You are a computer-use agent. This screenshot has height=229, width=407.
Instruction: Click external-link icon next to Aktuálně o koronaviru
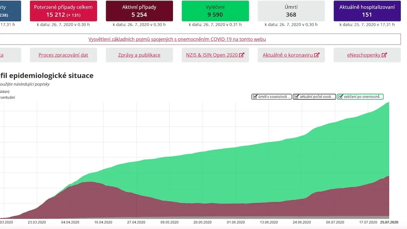317,55
